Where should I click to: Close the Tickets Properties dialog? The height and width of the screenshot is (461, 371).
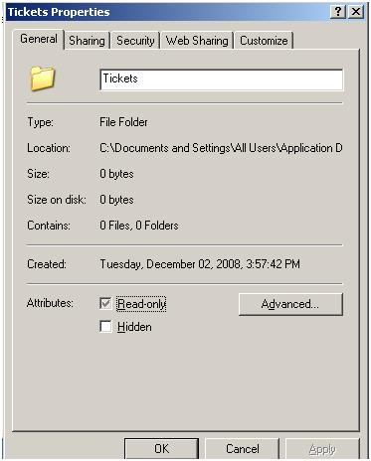pyautogui.click(x=356, y=12)
